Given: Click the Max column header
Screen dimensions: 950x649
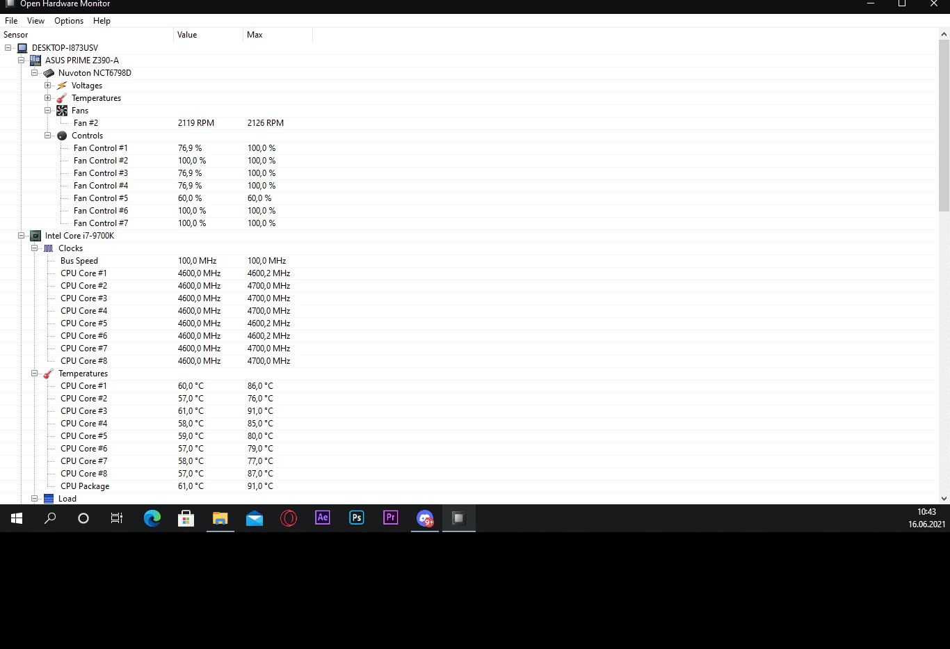Looking at the screenshot, I should click(277, 35).
